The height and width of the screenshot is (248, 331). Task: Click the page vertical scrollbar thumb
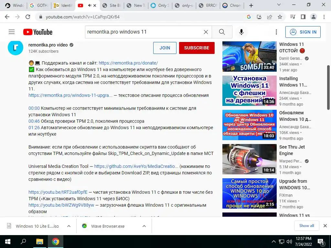(x=328, y=87)
